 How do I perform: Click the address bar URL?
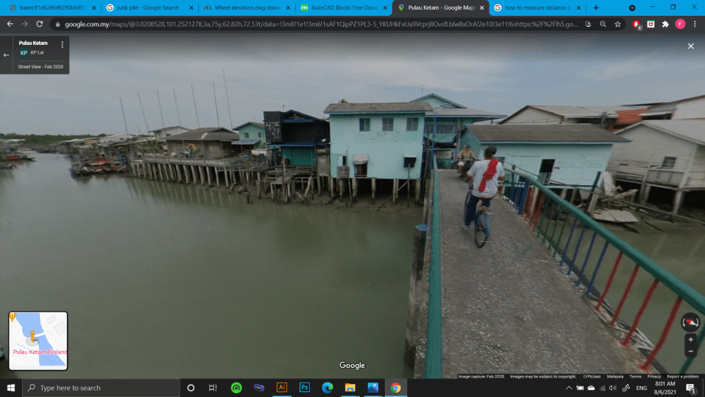(317, 23)
